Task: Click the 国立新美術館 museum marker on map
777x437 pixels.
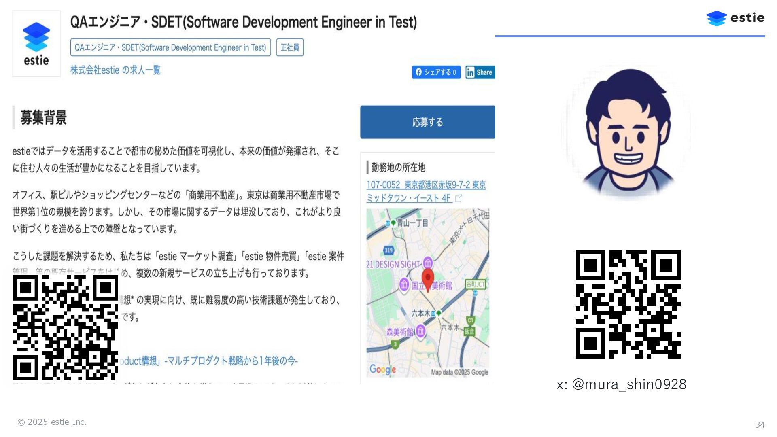Action: click(x=404, y=284)
